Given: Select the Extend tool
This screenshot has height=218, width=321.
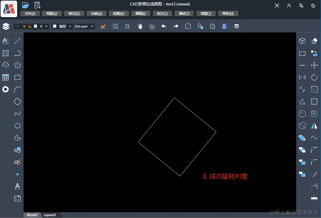Looking at the screenshot, I should click(314, 186).
